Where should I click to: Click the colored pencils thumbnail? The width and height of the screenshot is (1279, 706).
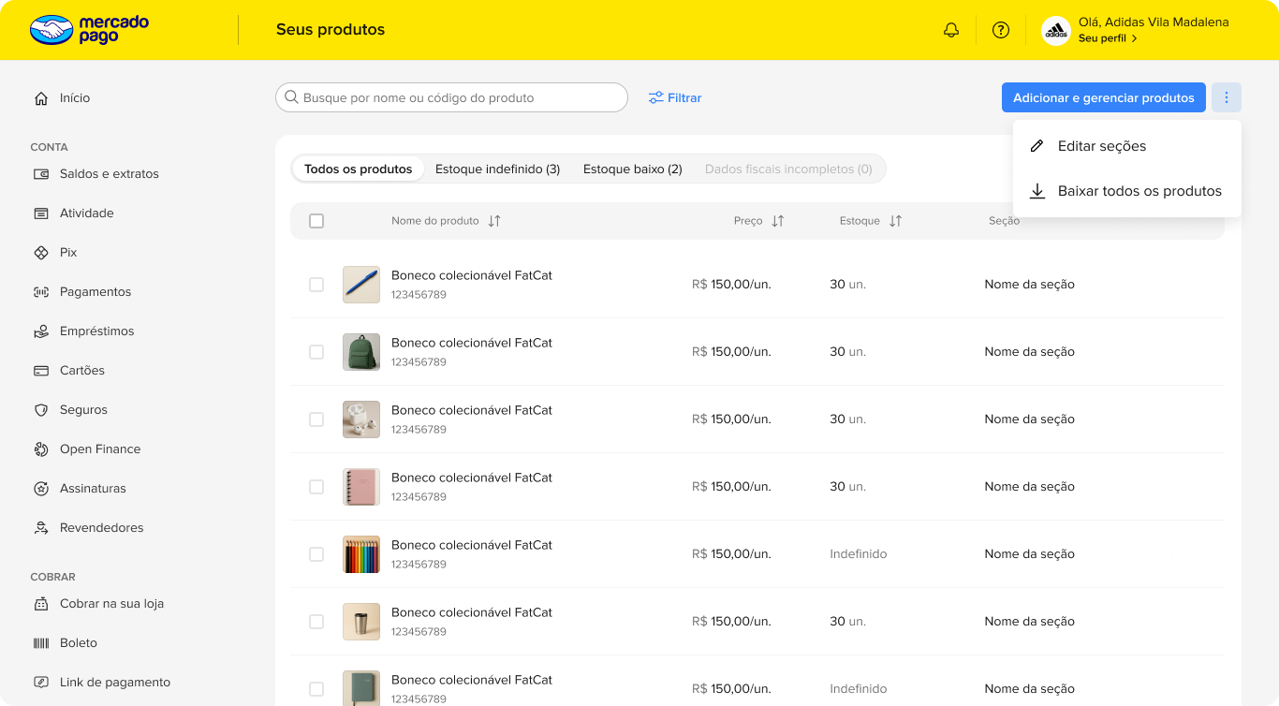coord(361,554)
